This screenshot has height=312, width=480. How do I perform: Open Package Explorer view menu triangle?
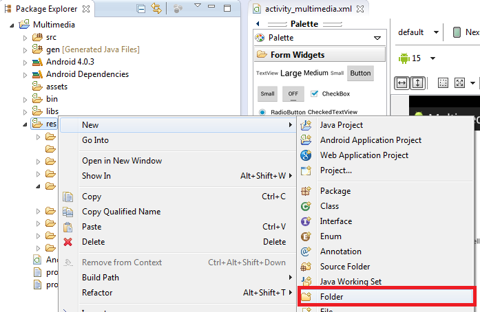[x=198, y=5]
